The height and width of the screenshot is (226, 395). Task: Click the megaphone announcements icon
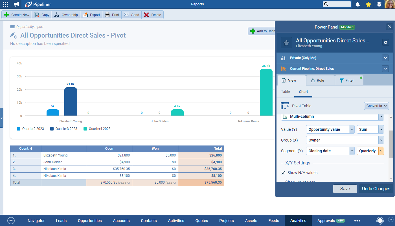click(x=16, y=4)
